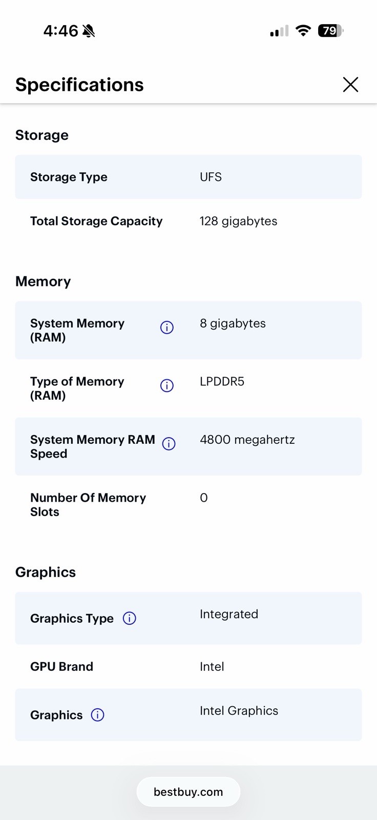Show info for System Memory RAM Speed
Image resolution: width=377 pixels, height=820 pixels.
pyautogui.click(x=169, y=444)
